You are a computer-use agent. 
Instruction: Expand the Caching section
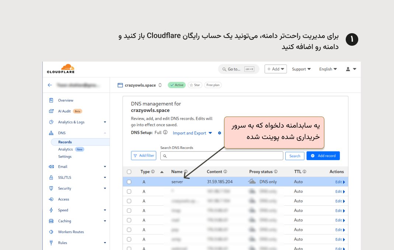click(x=105, y=221)
